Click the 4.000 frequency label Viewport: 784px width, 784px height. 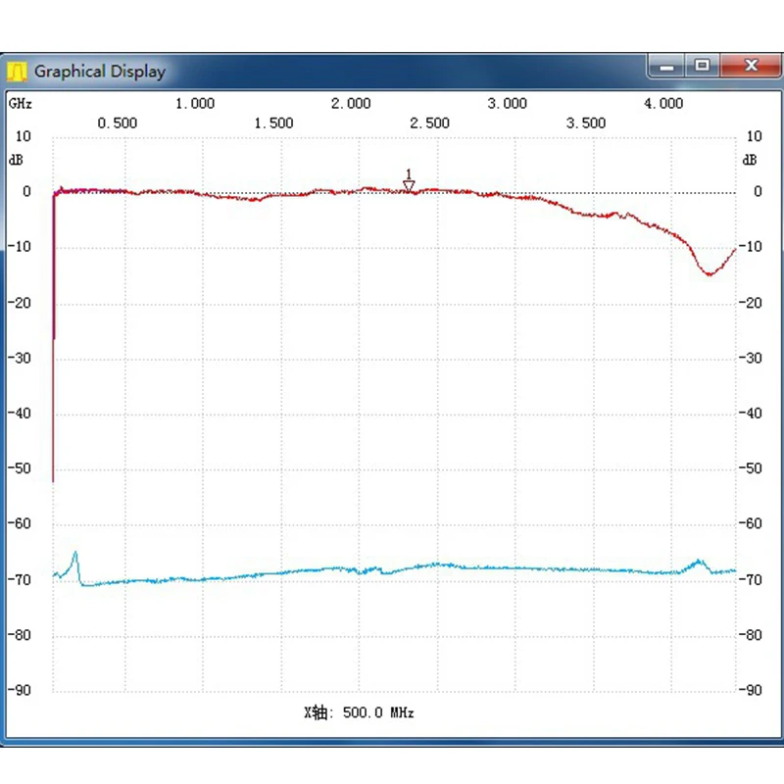(x=663, y=104)
